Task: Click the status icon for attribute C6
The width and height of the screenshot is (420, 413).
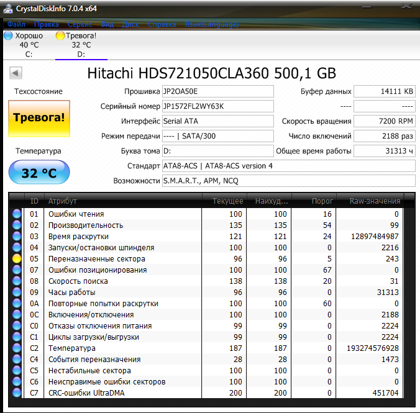Action: 17,382
